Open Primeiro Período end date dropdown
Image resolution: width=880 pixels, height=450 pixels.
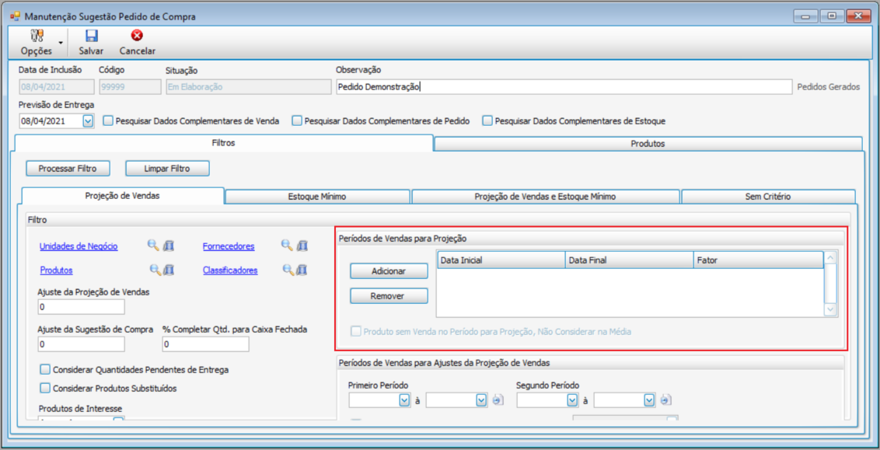(481, 400)
